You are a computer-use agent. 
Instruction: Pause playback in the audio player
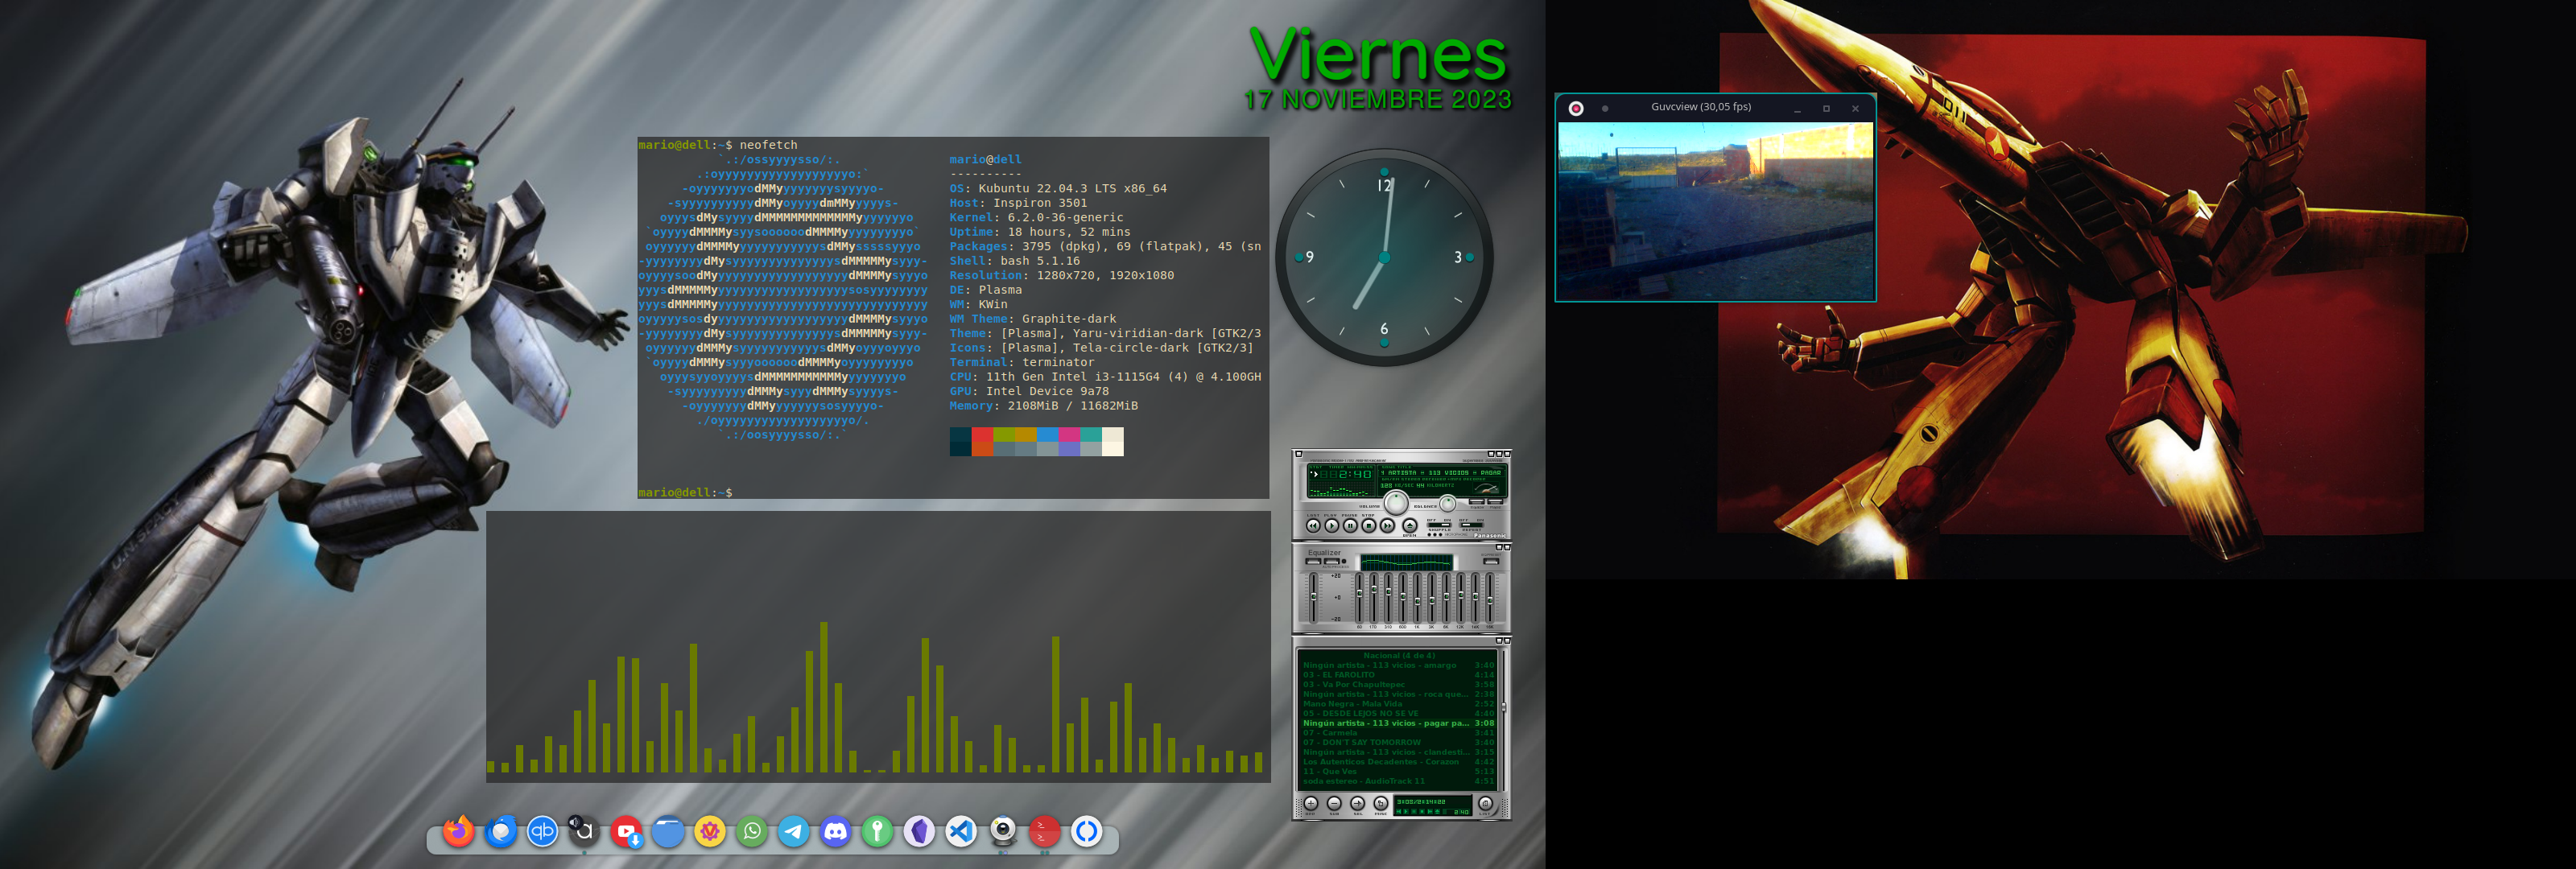1350,526
